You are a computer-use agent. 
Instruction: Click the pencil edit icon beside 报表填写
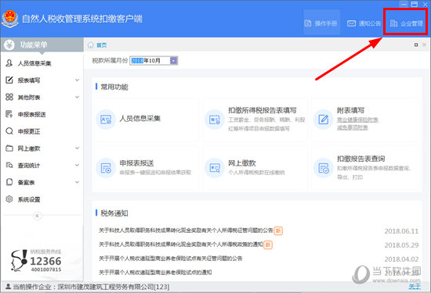9,80
